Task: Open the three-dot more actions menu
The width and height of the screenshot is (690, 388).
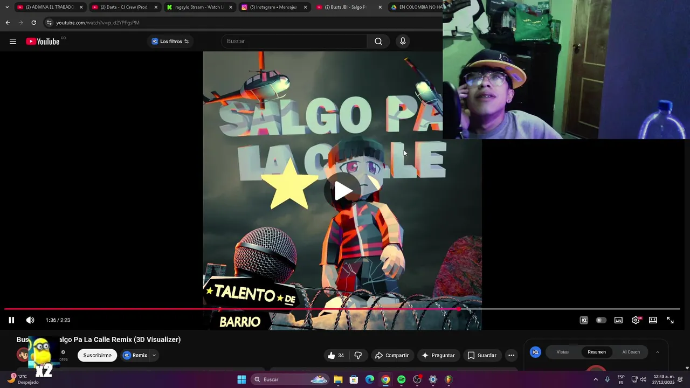Action: 511,355
